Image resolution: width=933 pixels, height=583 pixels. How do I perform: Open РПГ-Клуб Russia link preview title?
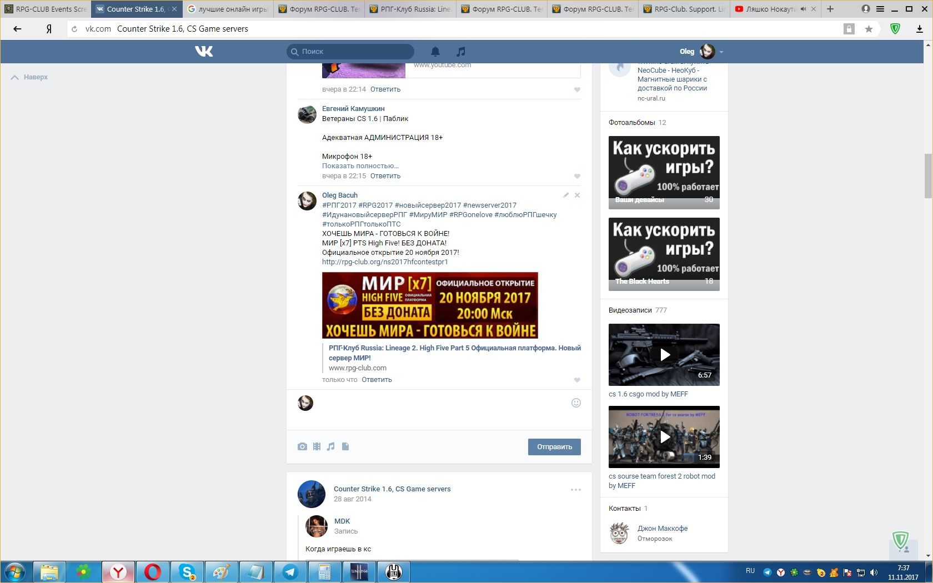[x=455, y=353]
